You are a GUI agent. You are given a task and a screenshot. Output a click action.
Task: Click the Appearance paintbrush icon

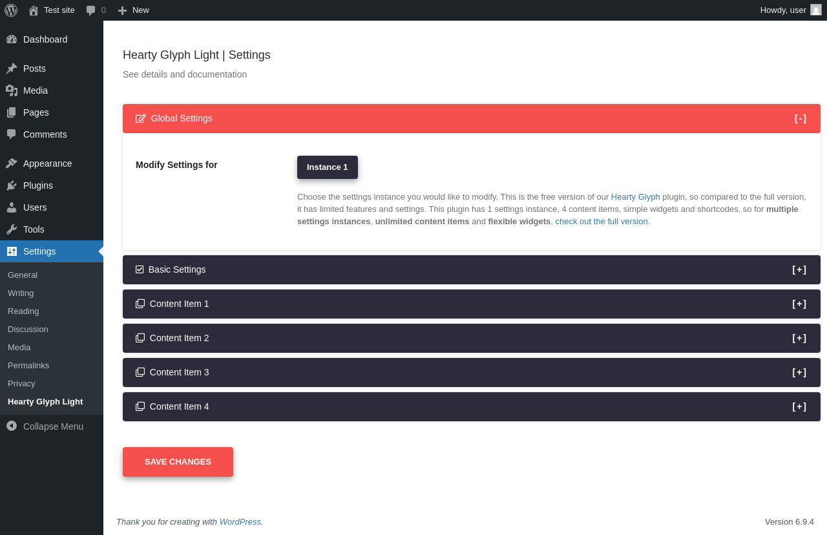(12, 163)
